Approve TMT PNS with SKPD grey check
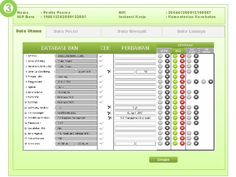 tap(160, 102)
